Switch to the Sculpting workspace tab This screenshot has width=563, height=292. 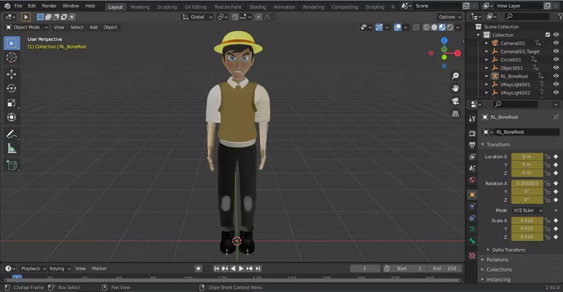pyautogui.click(x=167, y=7)
